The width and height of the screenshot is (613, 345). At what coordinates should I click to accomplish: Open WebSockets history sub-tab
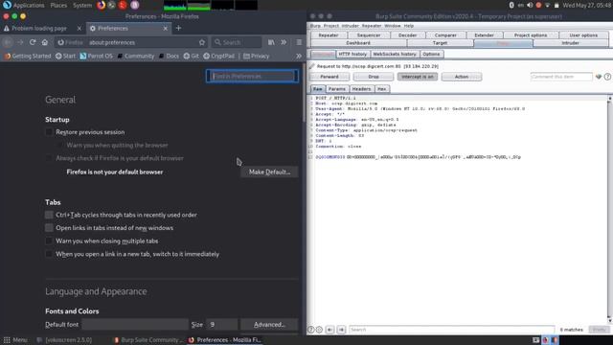coord(395,54)
